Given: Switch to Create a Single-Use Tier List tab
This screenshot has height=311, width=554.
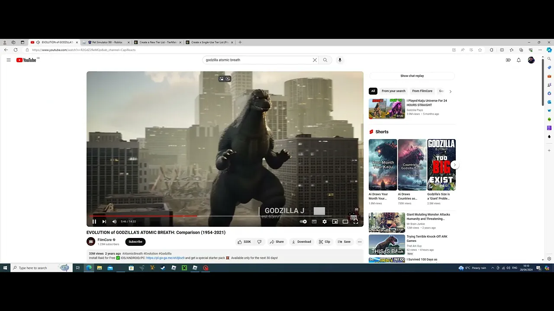Looking at the screenshot, I should coord(209,42).
